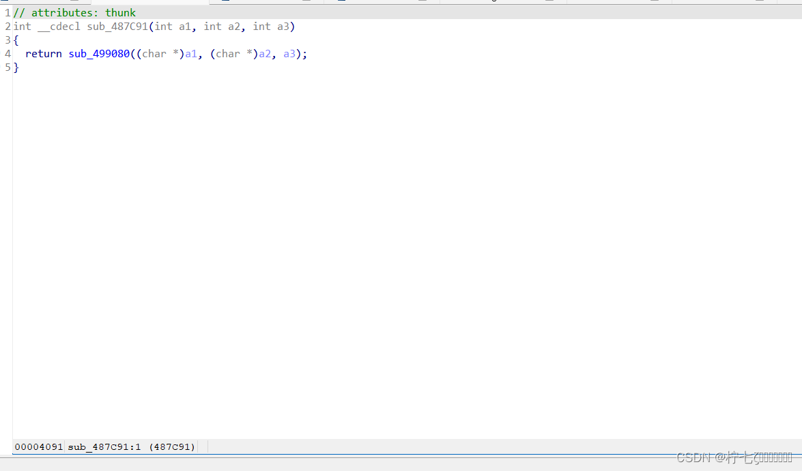Screen dimensions: 802x471
Task: Click the opening brace on line 3
Action: click(x=17, y=40)
